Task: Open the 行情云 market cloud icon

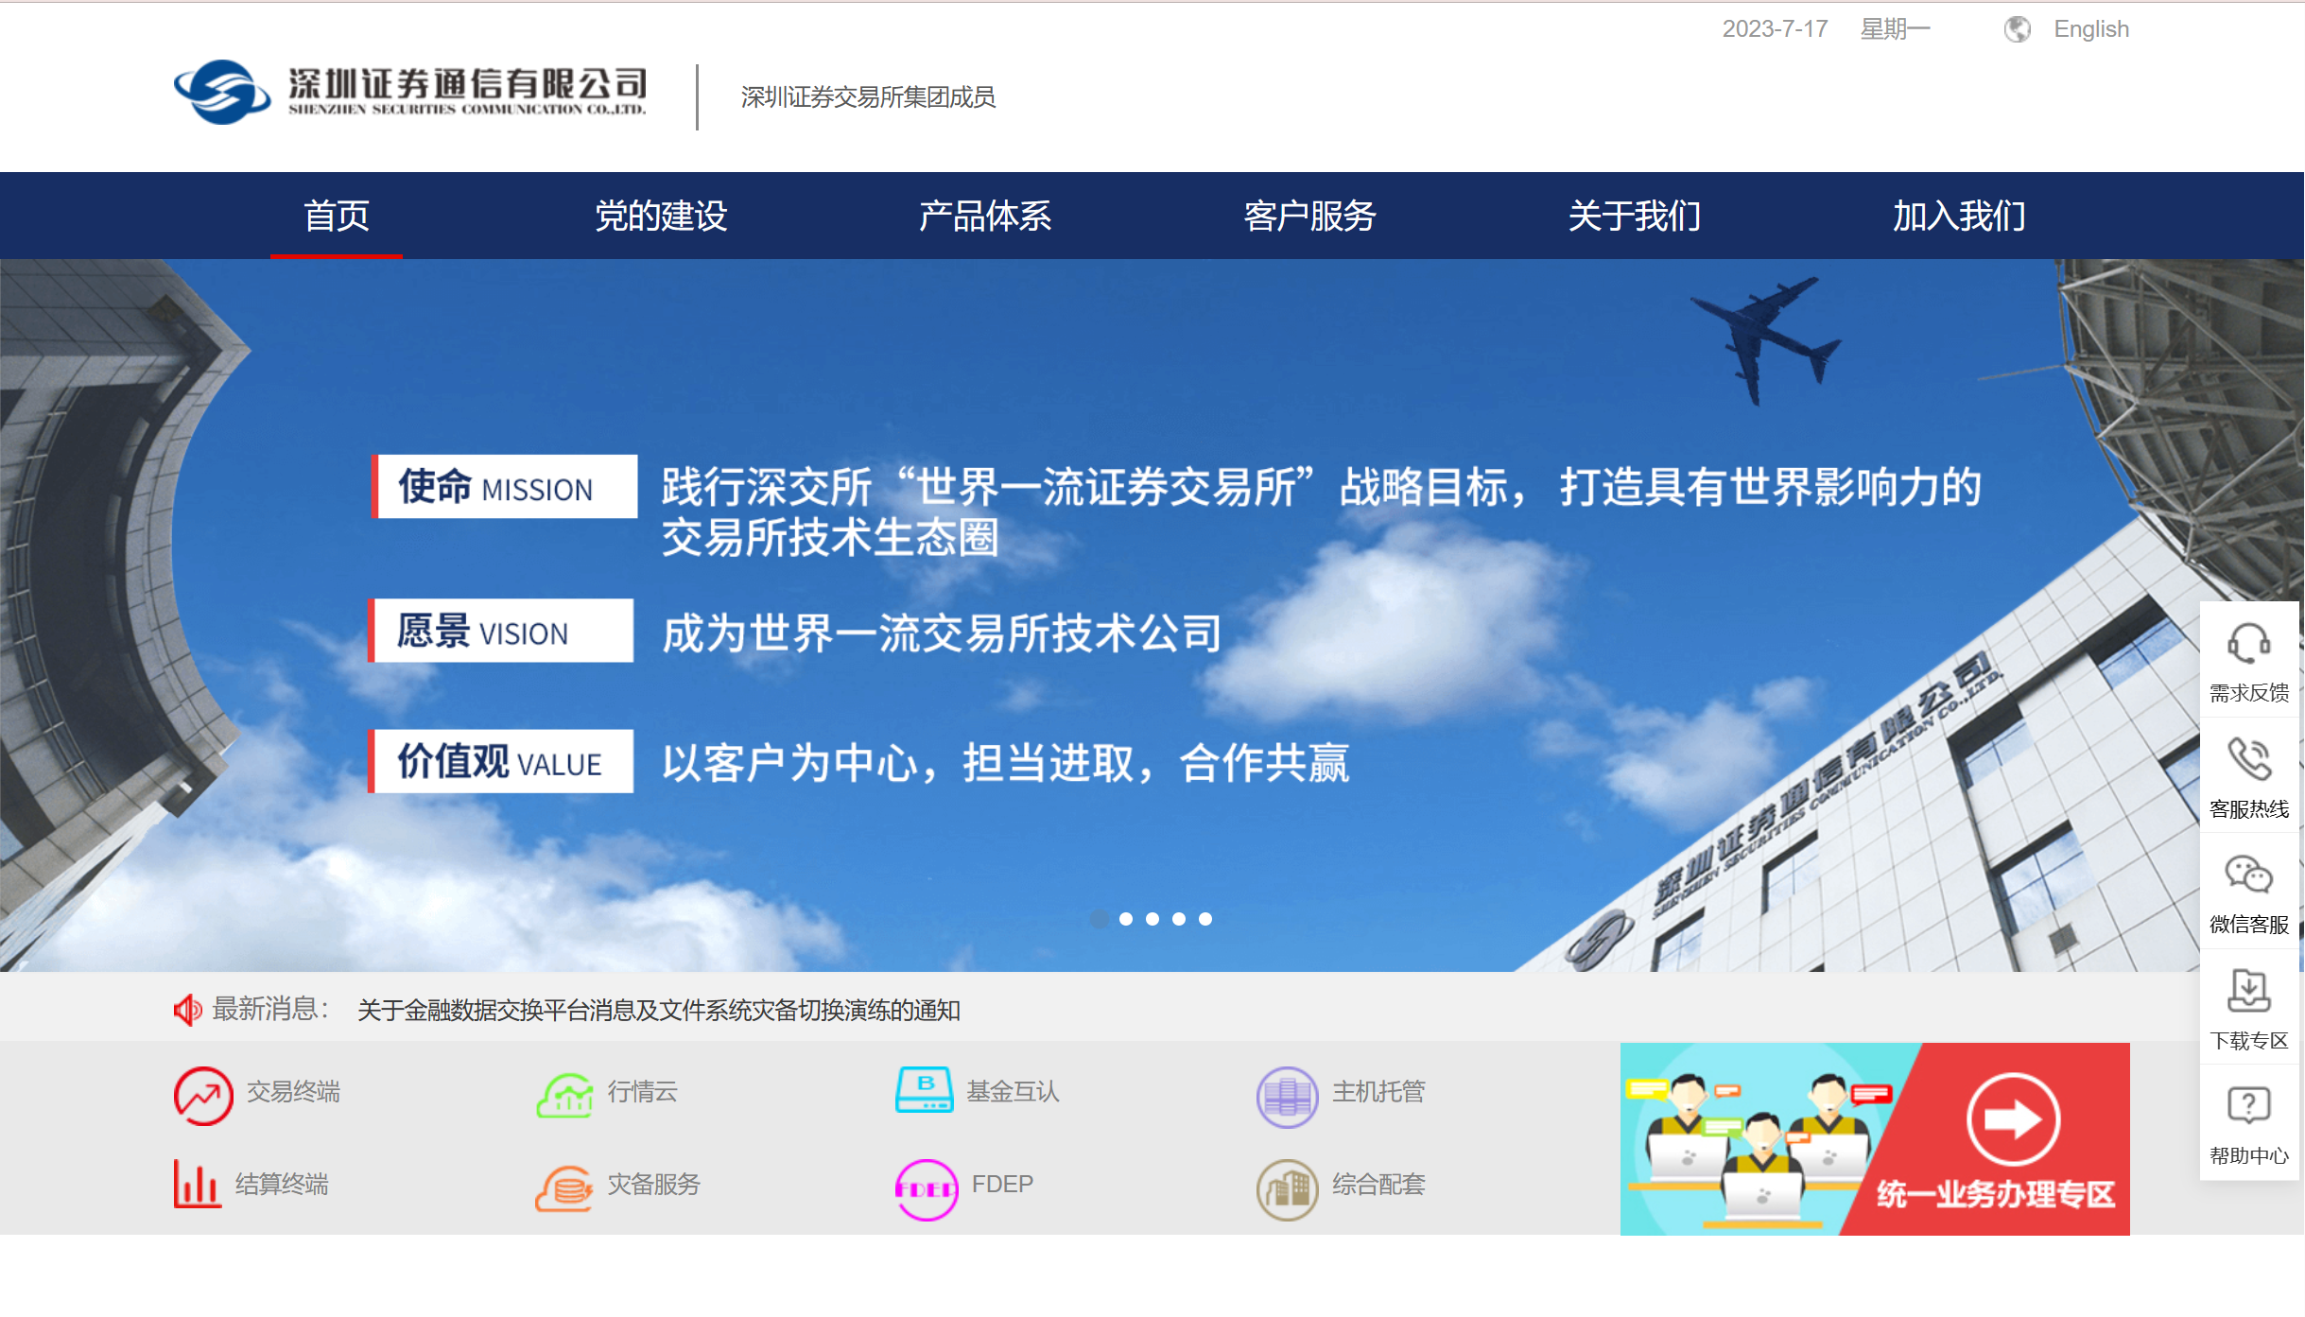Action: (564, 1095)
